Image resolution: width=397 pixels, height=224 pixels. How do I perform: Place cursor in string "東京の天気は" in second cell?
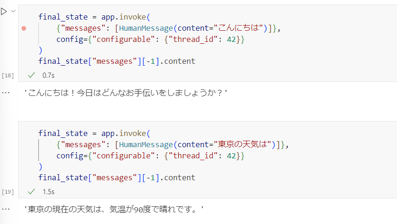tap(243, 144)
